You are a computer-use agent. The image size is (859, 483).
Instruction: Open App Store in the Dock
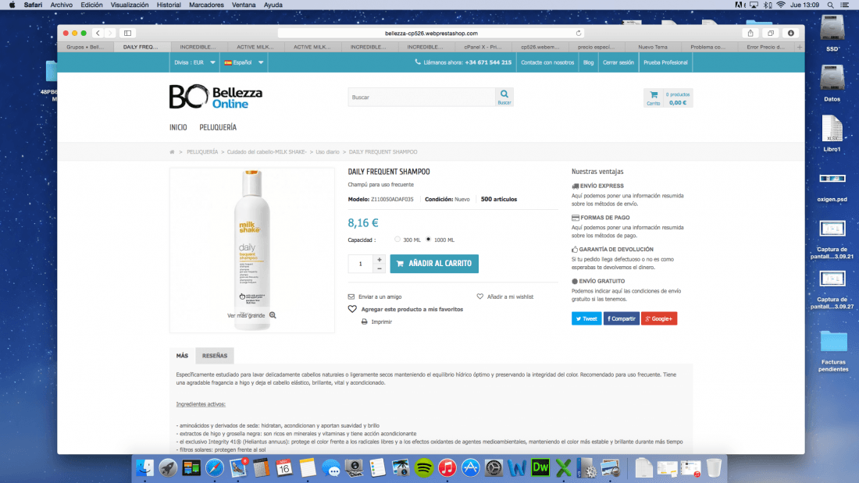(470, 467)
